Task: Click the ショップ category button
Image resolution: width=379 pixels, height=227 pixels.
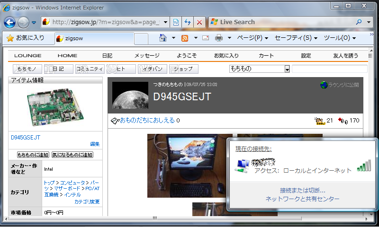Action: (x=184, y=69)
